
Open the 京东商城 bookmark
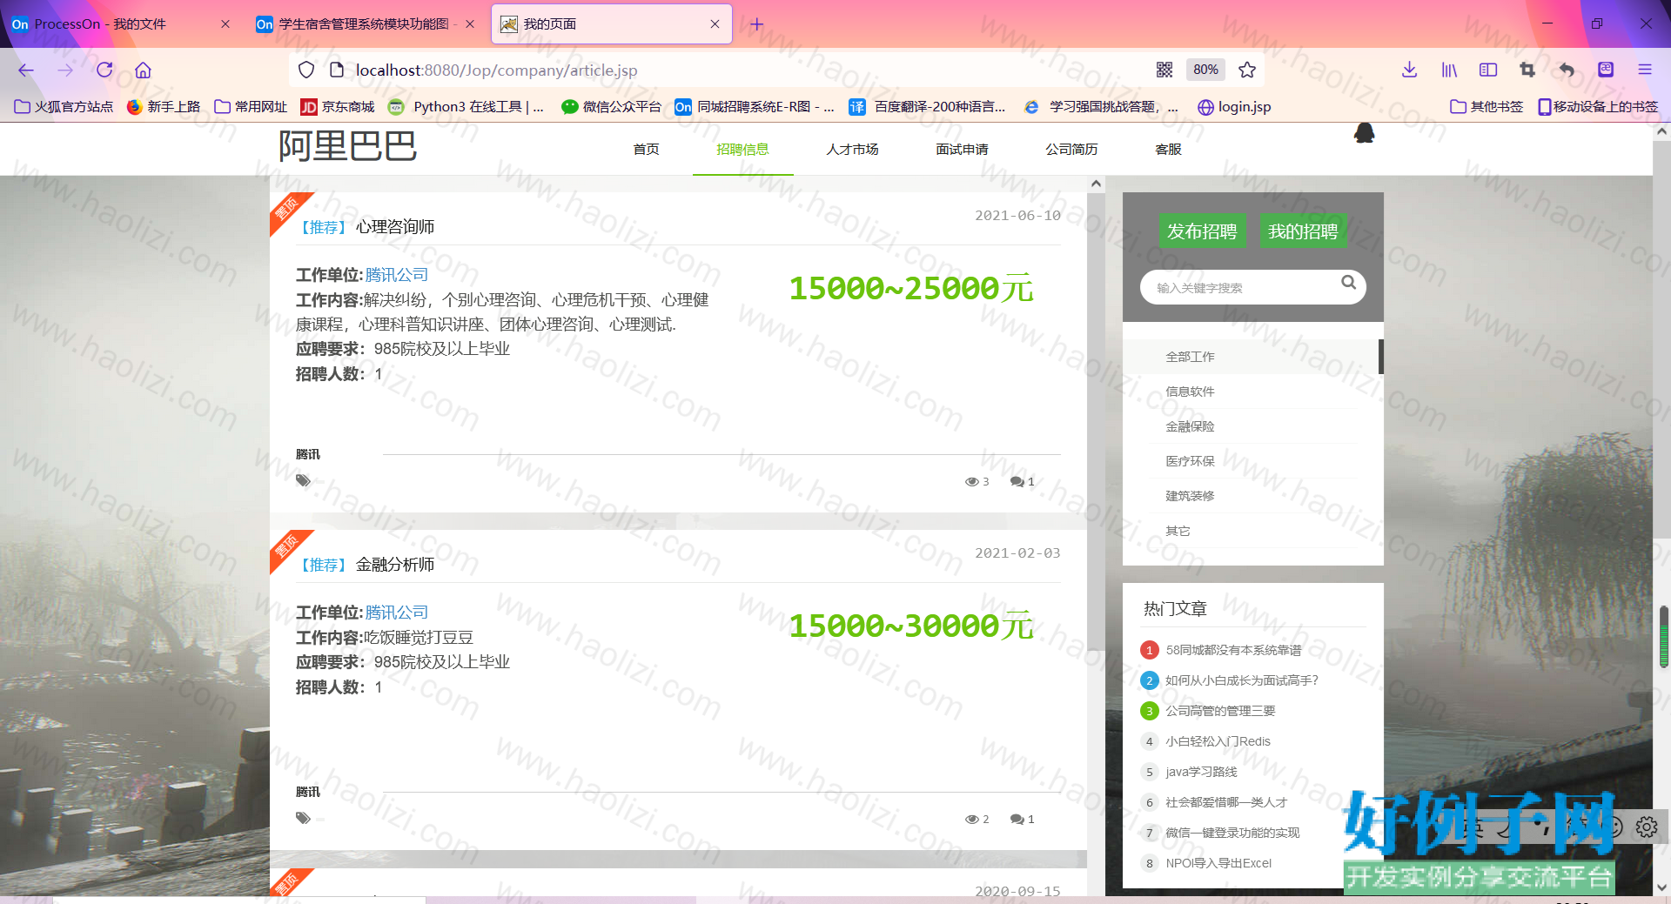[338, 107]
